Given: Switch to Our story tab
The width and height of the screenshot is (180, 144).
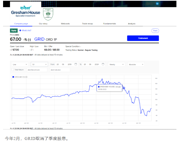Looking at the screenshot, I should [x=43, y=24].
